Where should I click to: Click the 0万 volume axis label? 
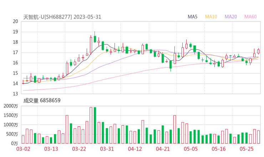15,143
